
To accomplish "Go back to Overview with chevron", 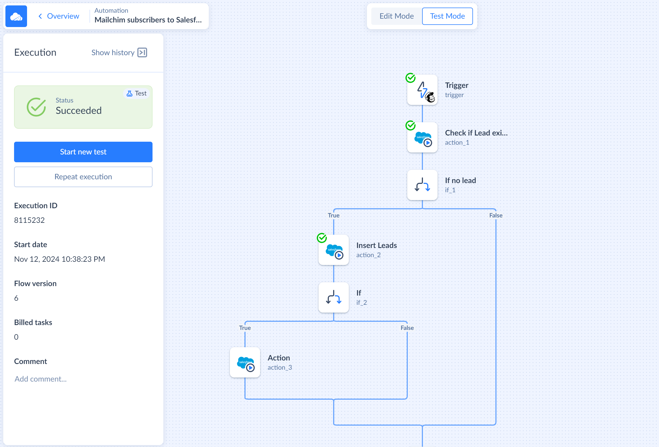I will click(x=59, y=16).
